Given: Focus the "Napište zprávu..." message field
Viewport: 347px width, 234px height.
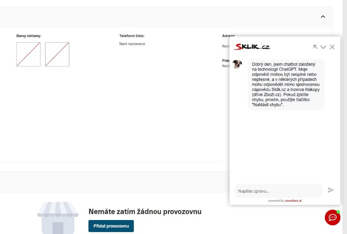Looking at the screenshot, I should pyautogui.click(x=278, y=191).
